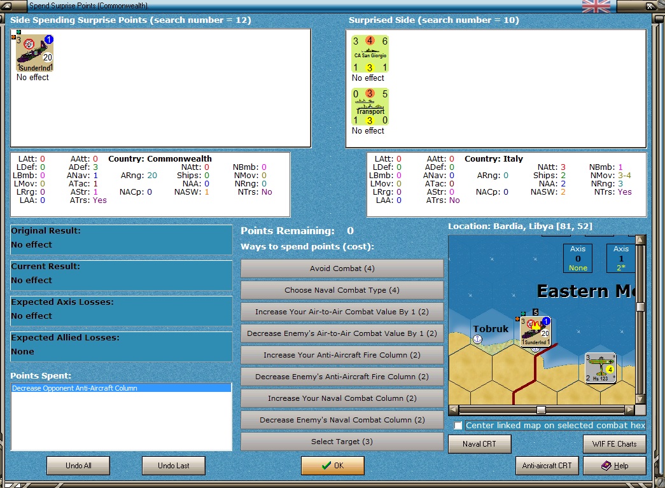Confirm with the OK button
The height and width of the screenshot is (488, 665).
pyautogui.click(x=332, y=466)
